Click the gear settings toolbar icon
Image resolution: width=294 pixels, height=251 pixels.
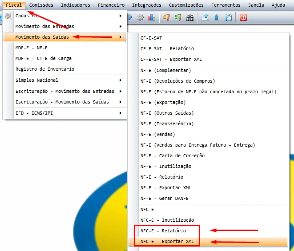point(140,18)
